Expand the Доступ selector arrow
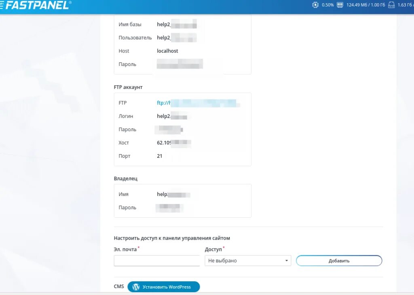414x295 pixels. (x=286, y=260)
